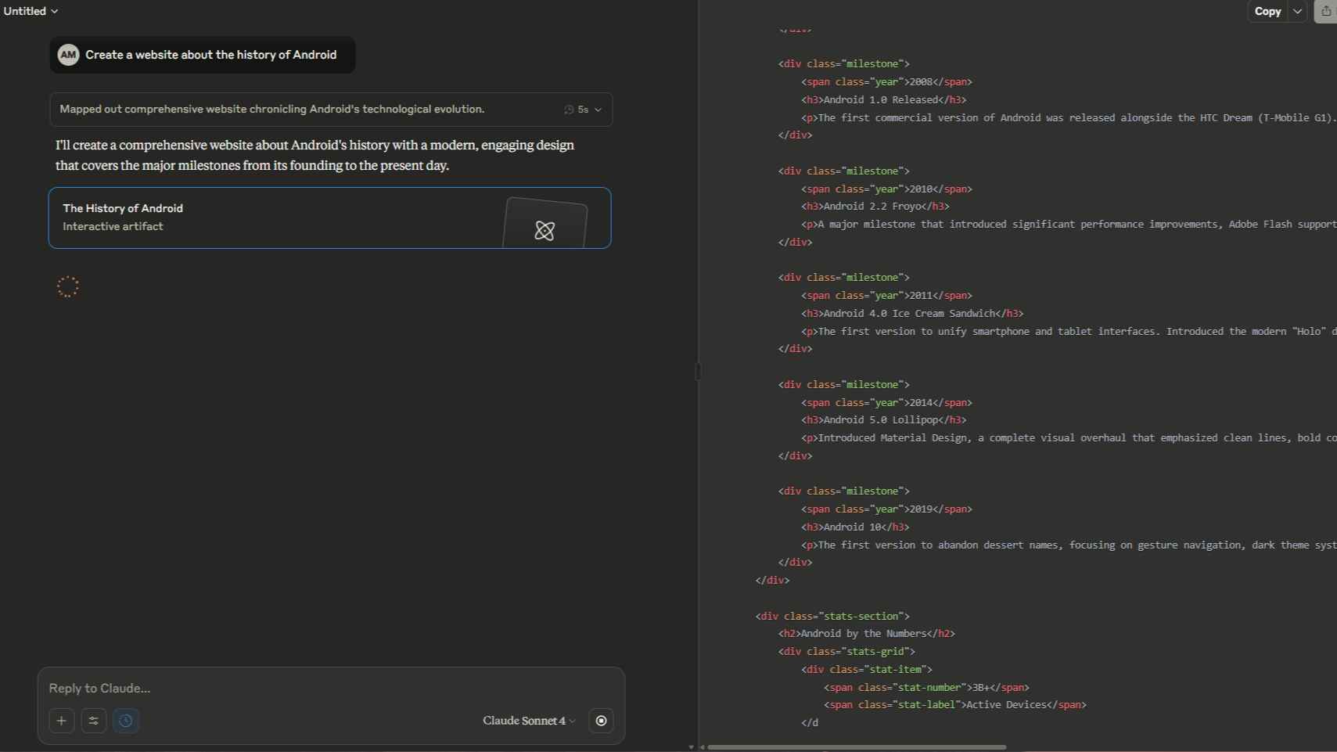Click the Mapped out comprehensive website thought summary

272,110
